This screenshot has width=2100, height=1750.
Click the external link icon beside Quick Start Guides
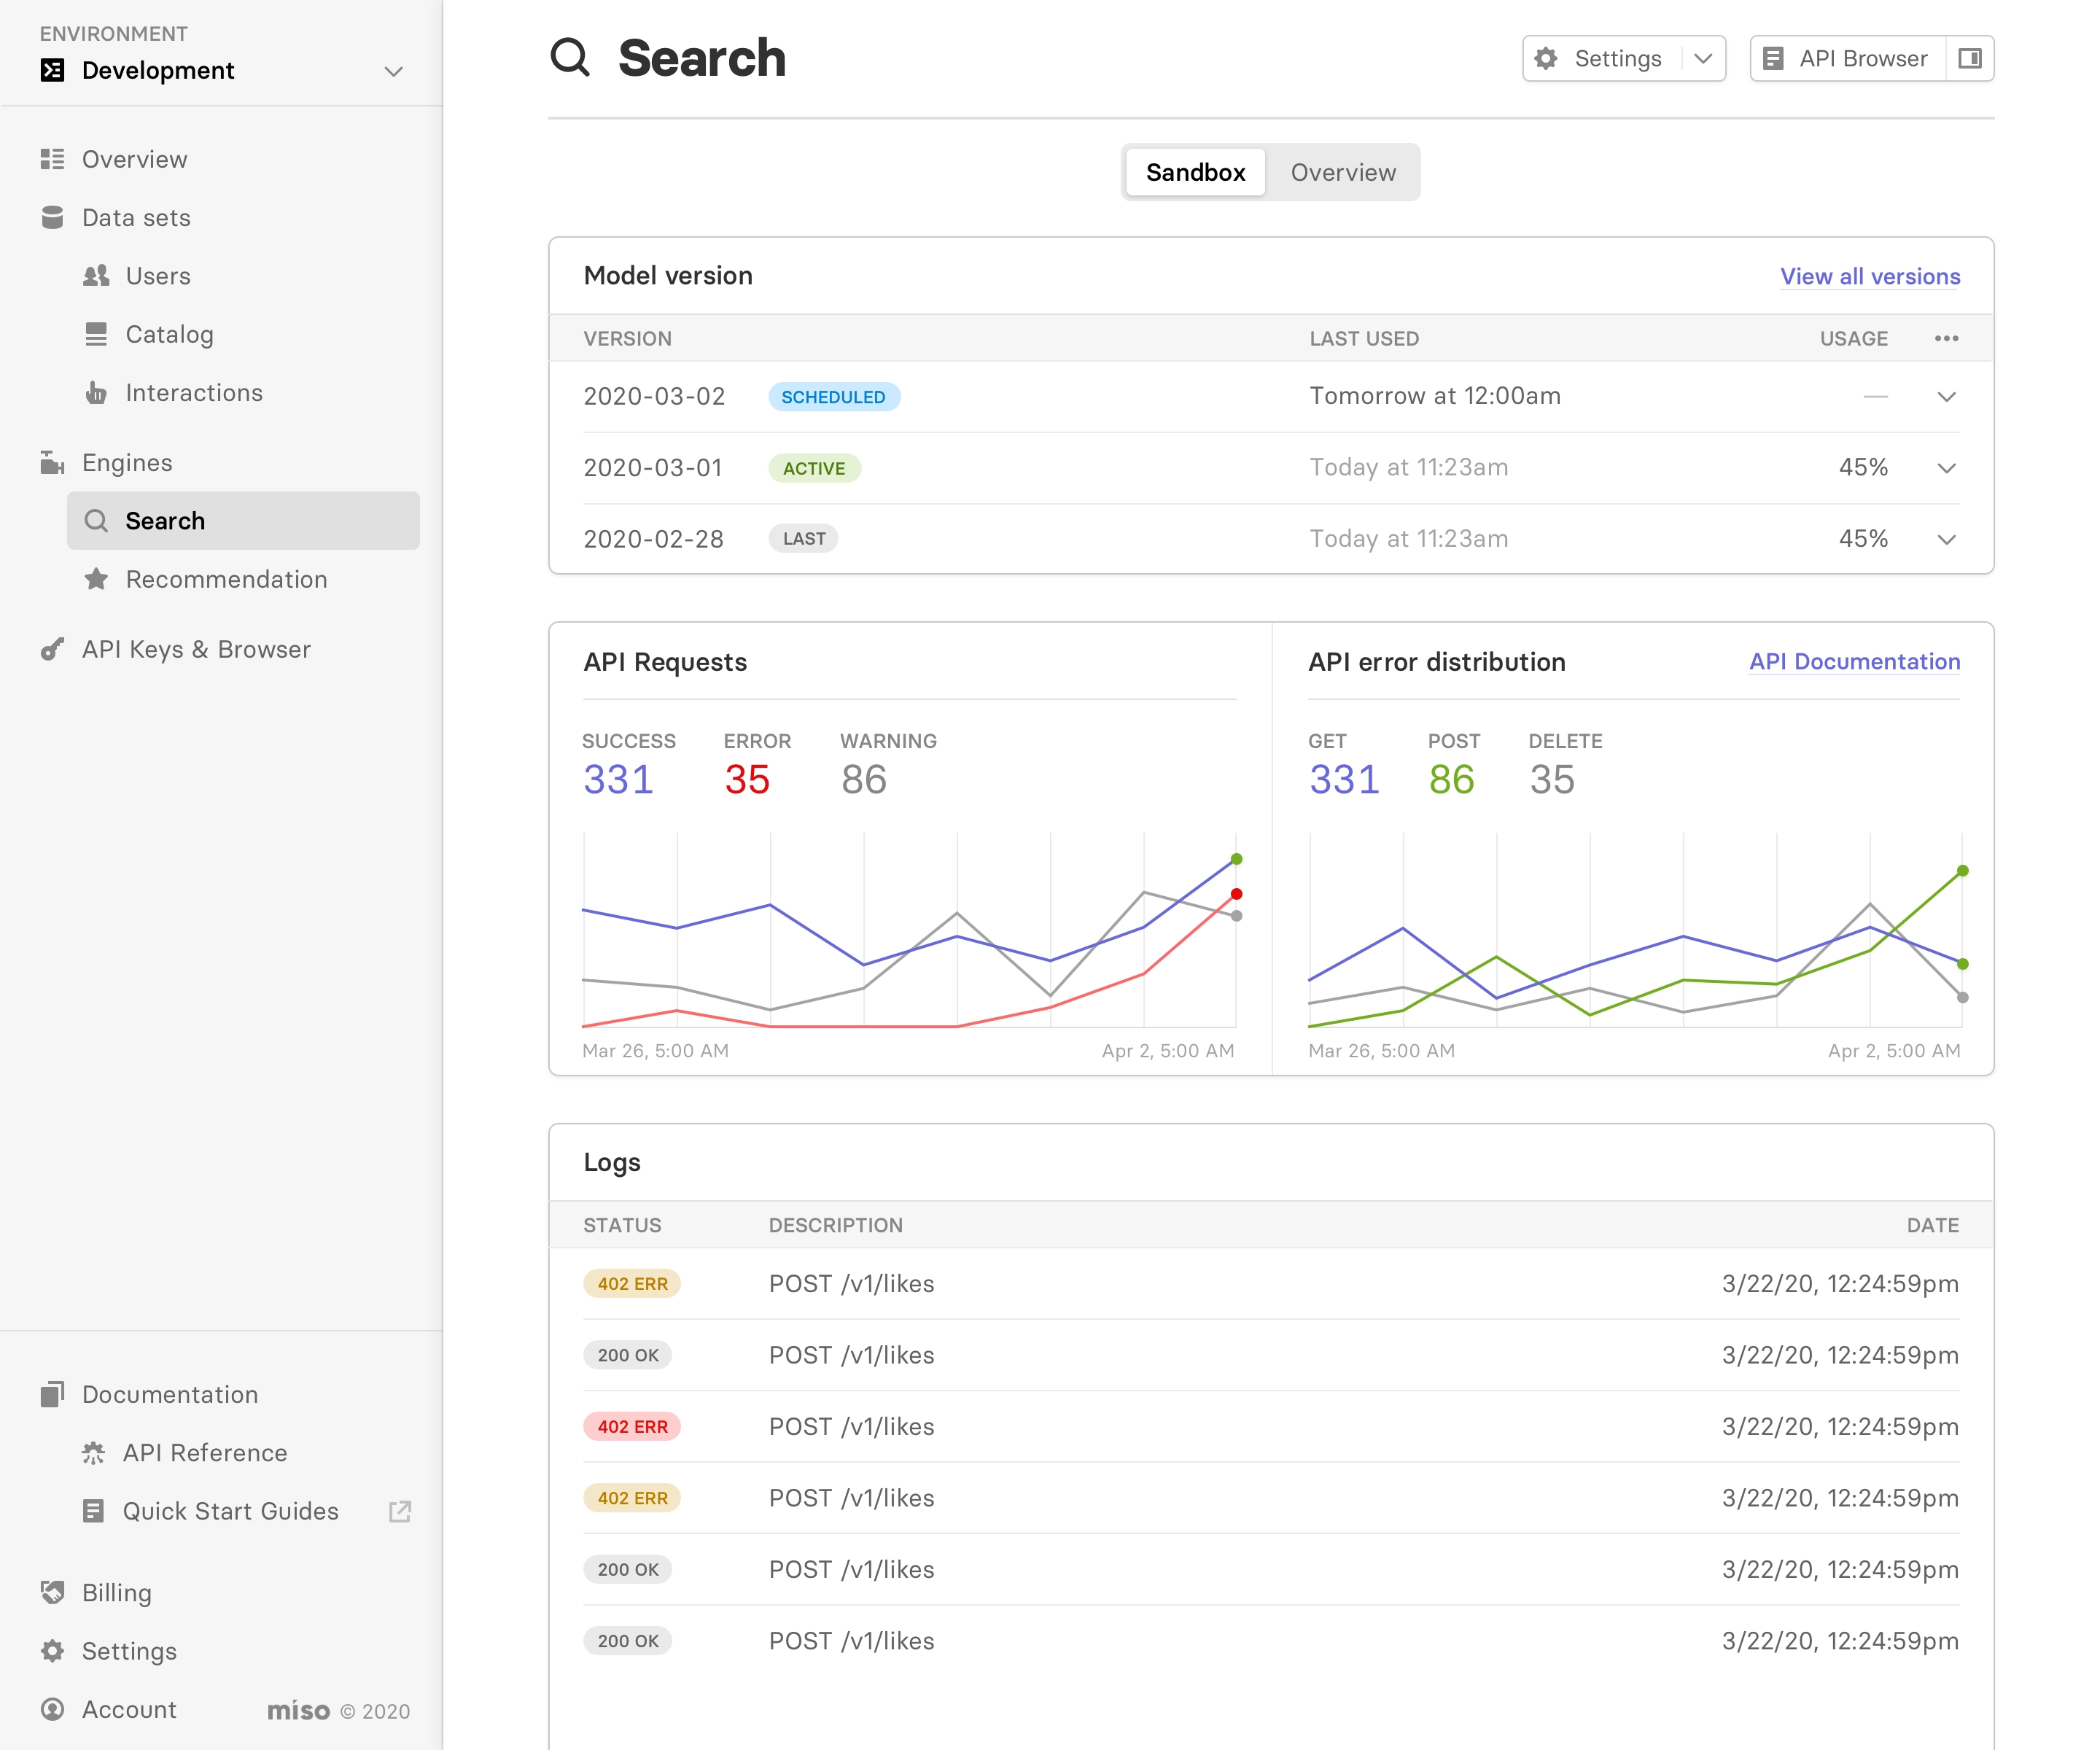400,1511
